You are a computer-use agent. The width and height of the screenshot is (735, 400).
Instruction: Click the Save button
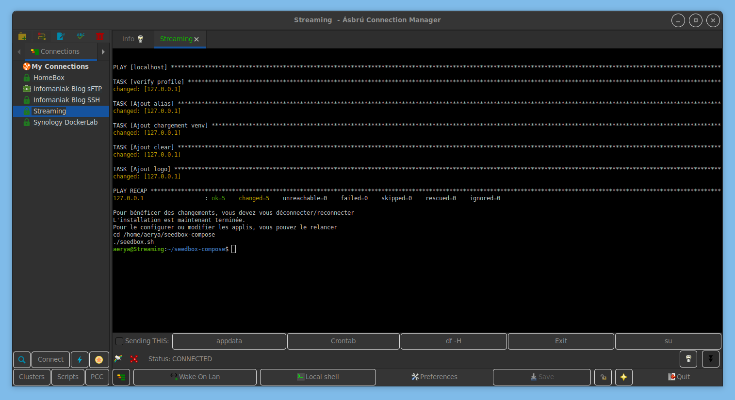point(542,377)
